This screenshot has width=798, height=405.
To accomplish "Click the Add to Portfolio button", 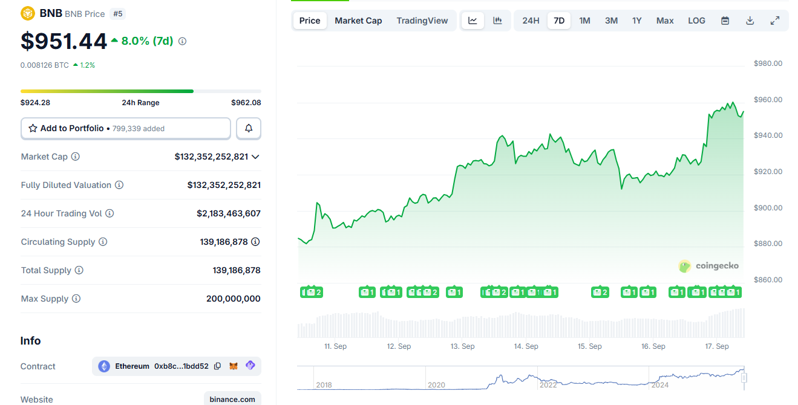I will tap(126, 128).
